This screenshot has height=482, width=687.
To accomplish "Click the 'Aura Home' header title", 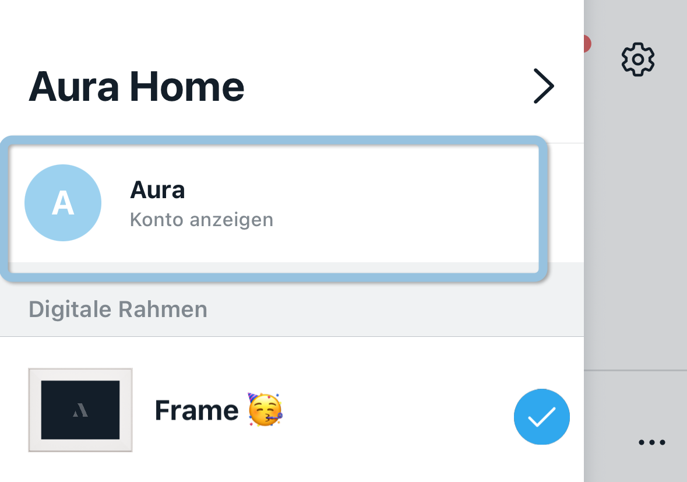I will pos(136,87).
